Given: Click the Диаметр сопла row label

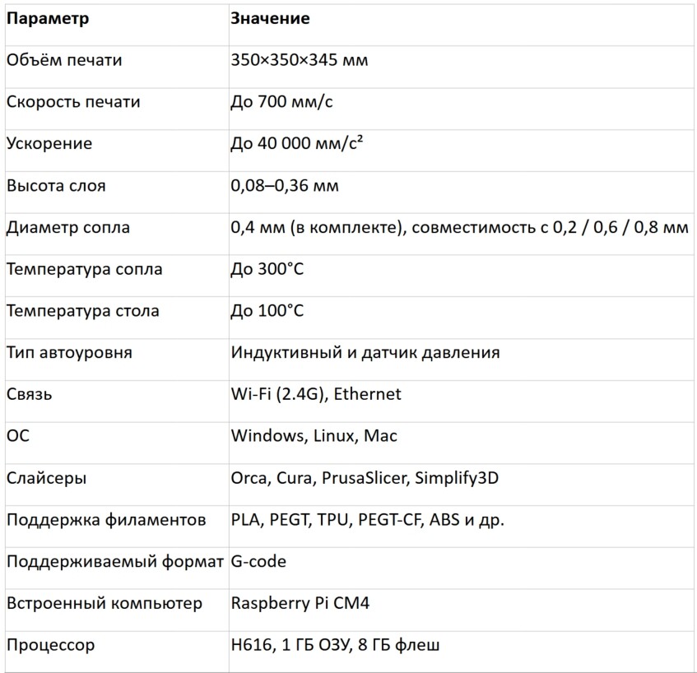Looking at the screenshot, I should pyautogui.click(x=68, y=227).
